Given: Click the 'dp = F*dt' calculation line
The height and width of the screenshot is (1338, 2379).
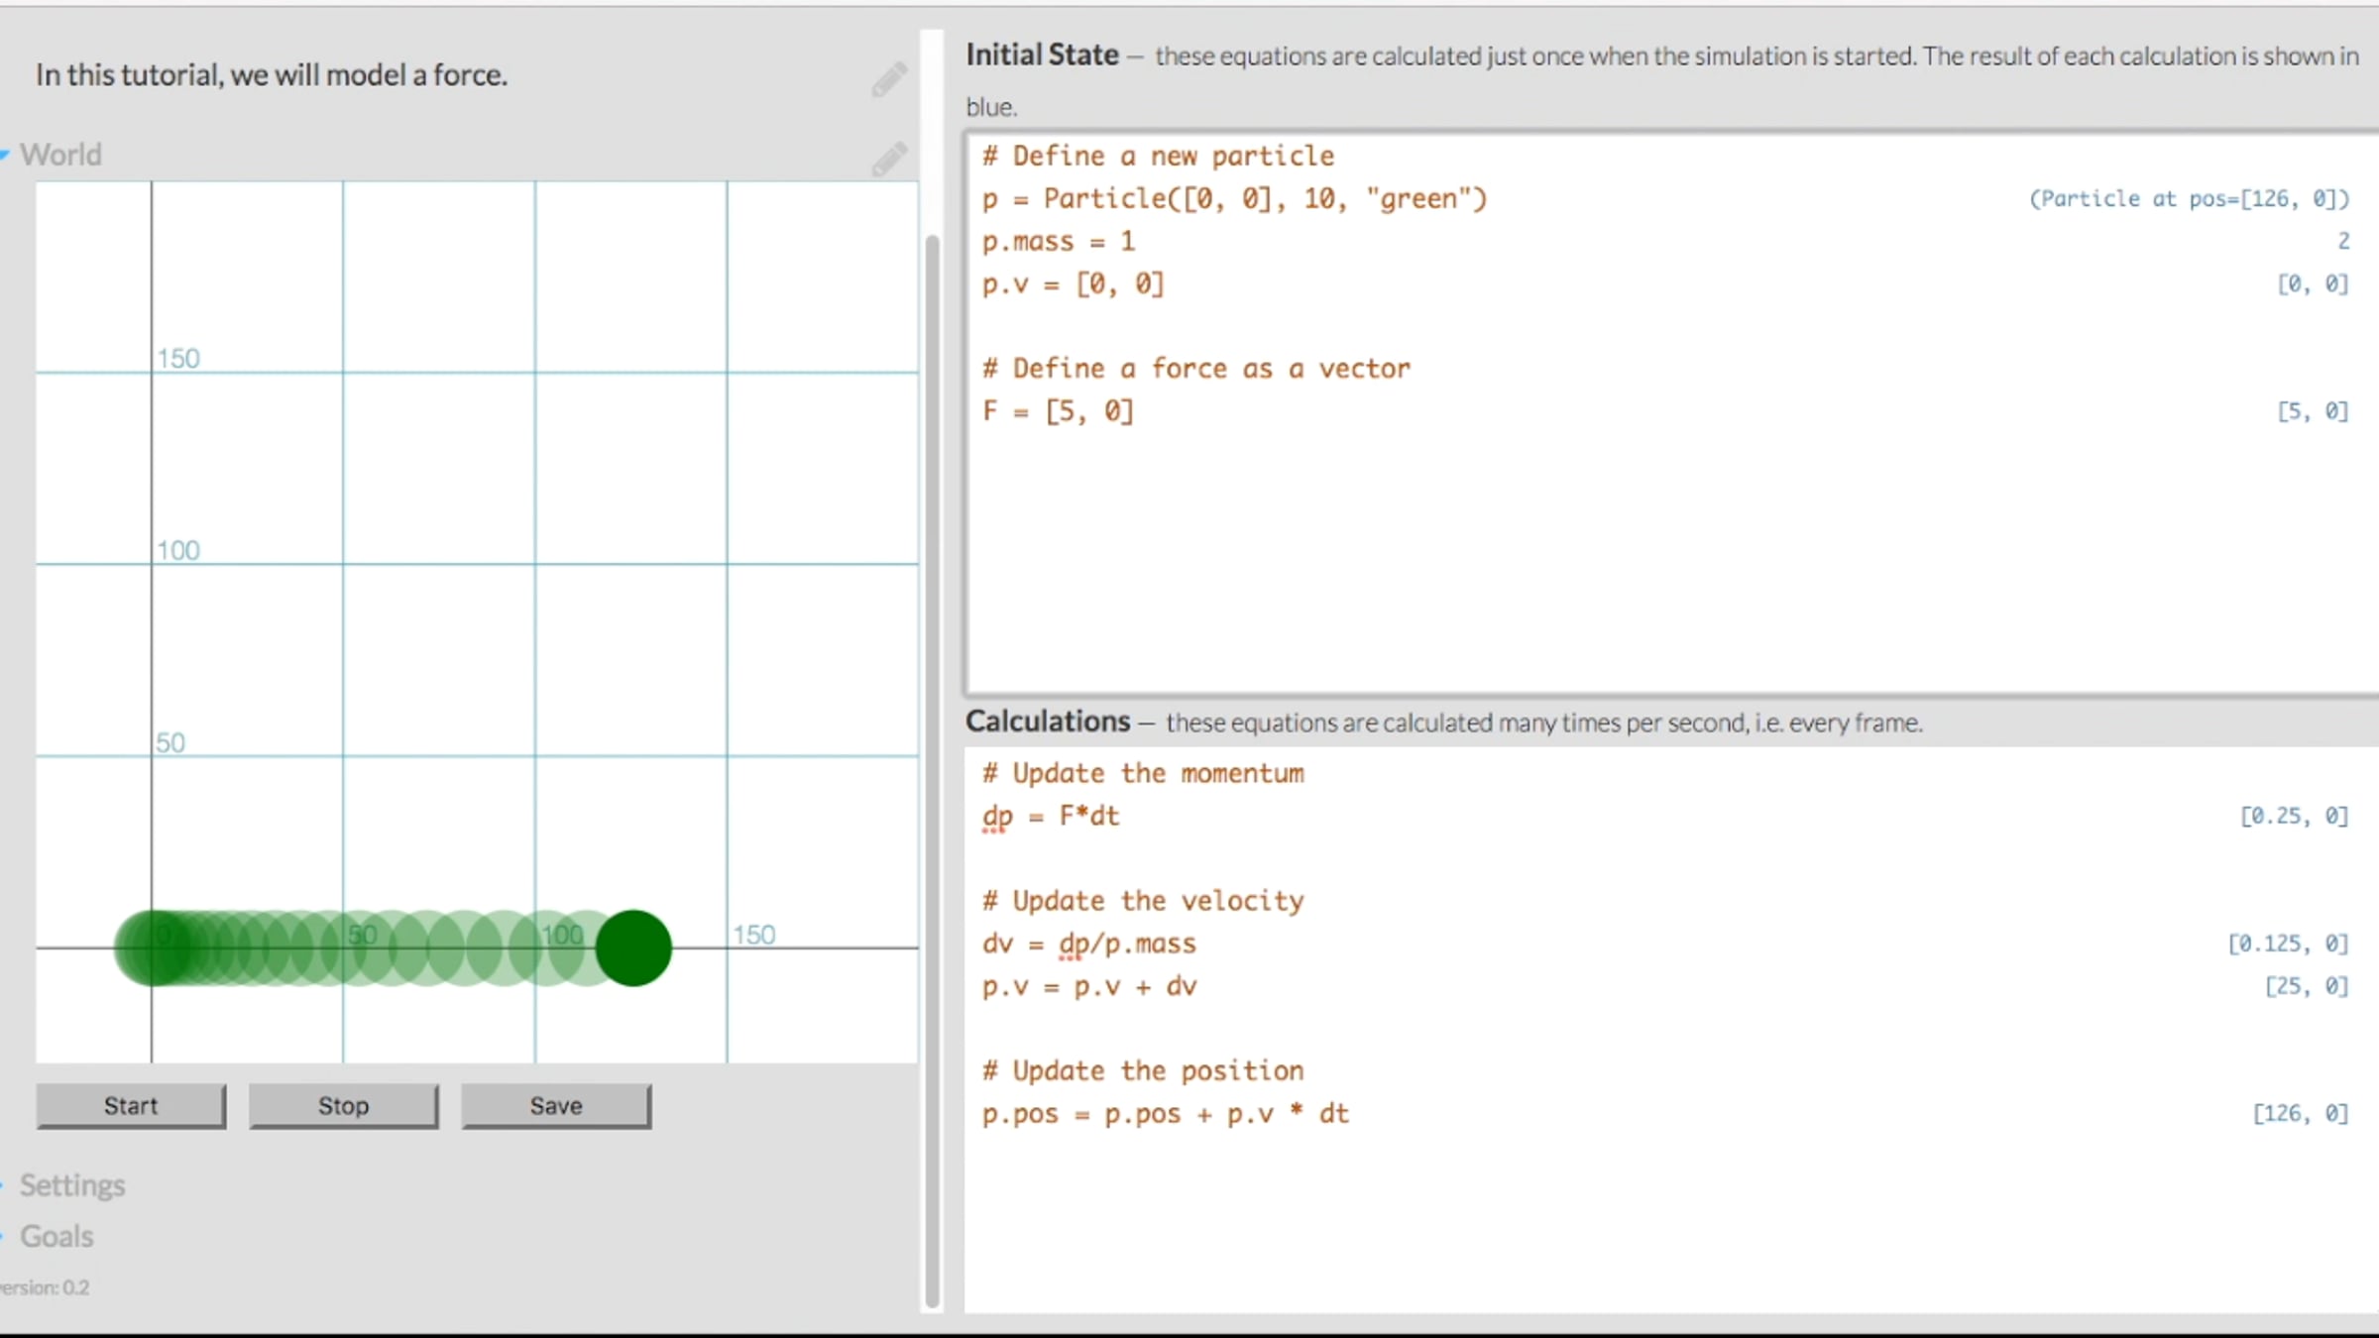Looking at the screenshot, I should click(x=1050, y=817).
